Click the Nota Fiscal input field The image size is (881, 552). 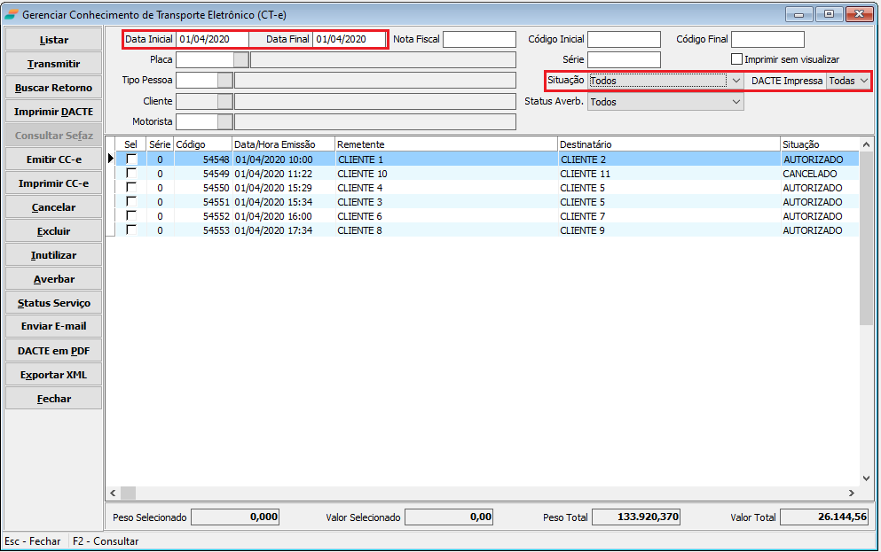(x=479, y=39)
